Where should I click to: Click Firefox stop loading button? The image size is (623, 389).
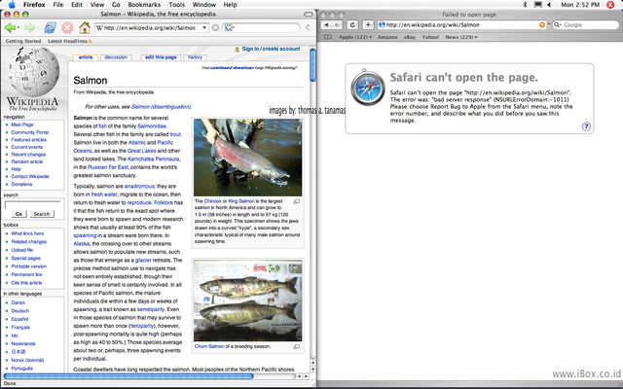(x=67, y=28)
